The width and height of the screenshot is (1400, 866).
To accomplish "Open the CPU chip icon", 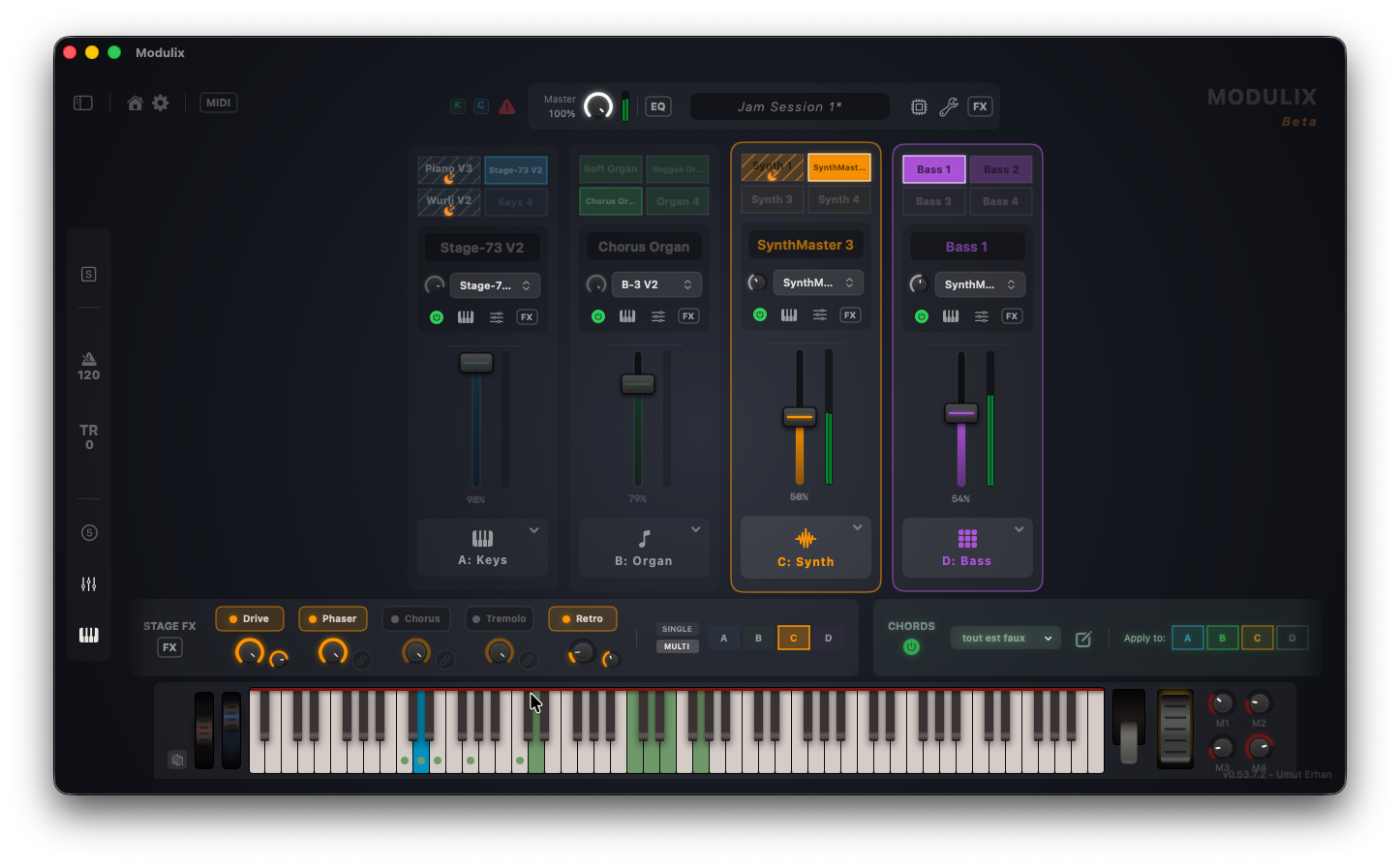I will [919, 106].
